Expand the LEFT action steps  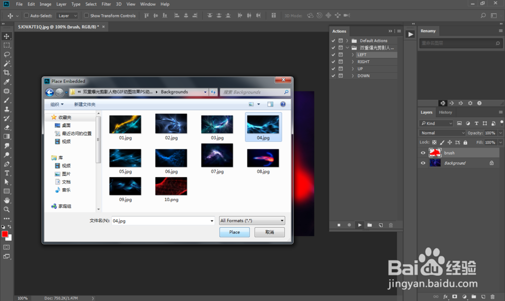(352, 55)
